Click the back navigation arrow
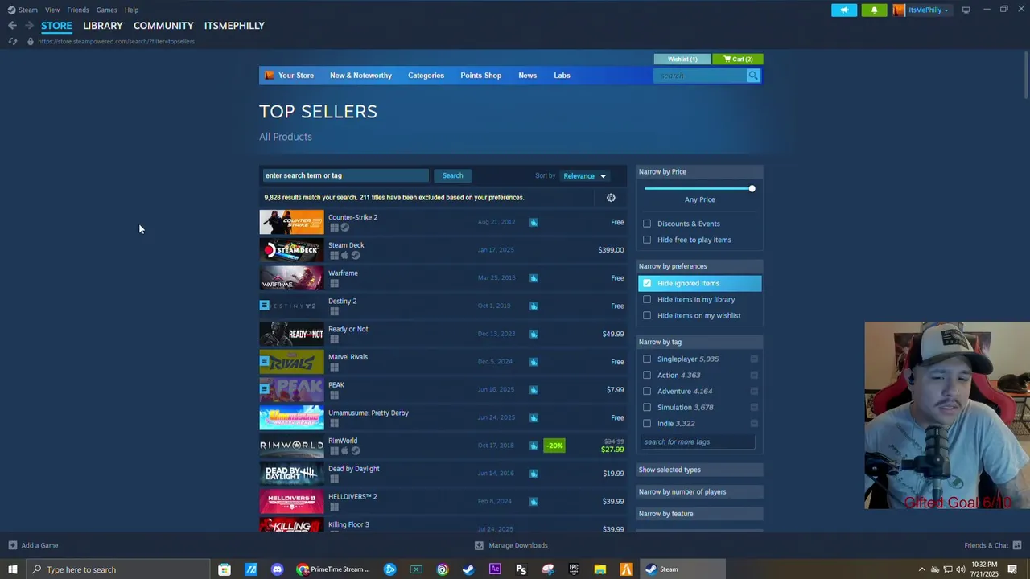This screenshot has height=579, width=1030. click(x=12, y=26)
